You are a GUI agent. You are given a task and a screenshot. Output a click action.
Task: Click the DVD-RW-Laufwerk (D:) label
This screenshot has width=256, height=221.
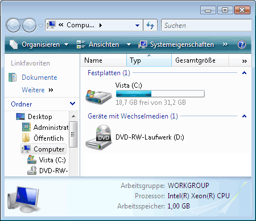pyautogui.click(x=150, y=137)
